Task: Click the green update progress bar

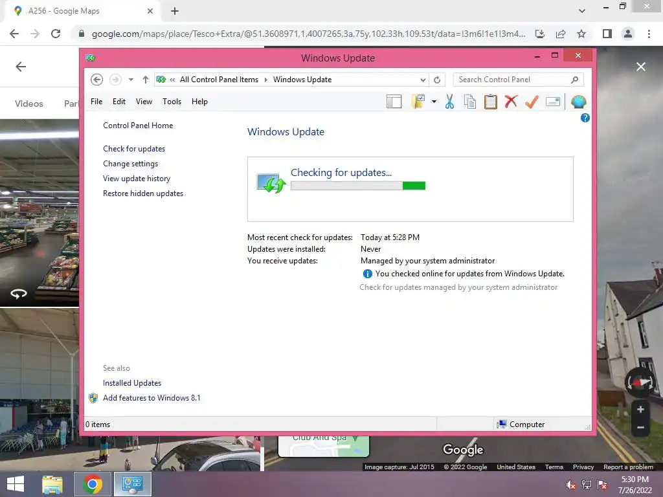Action: coord(358,186)
